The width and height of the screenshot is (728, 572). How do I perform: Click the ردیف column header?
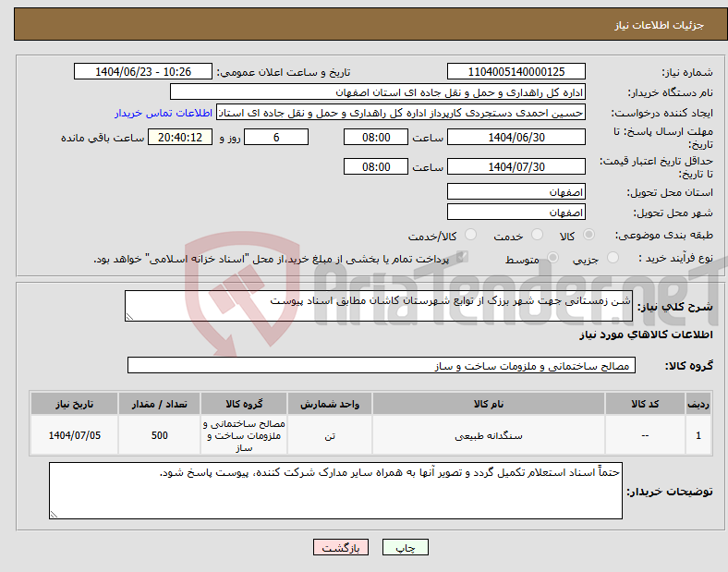pyautogui.click(x=698, y=404)
